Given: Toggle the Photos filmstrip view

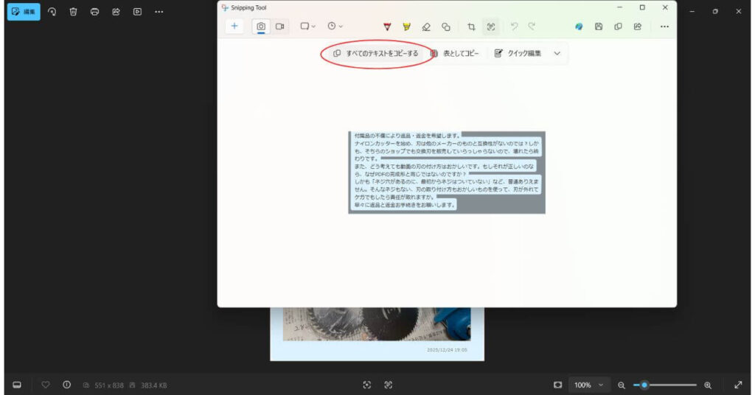Looking at the screenshot, I should (x=17, y=385).
